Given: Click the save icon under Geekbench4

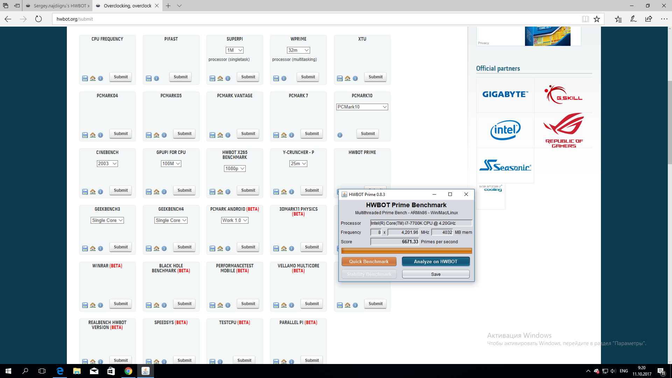Looking at the screenshot, I should point(149,248).
